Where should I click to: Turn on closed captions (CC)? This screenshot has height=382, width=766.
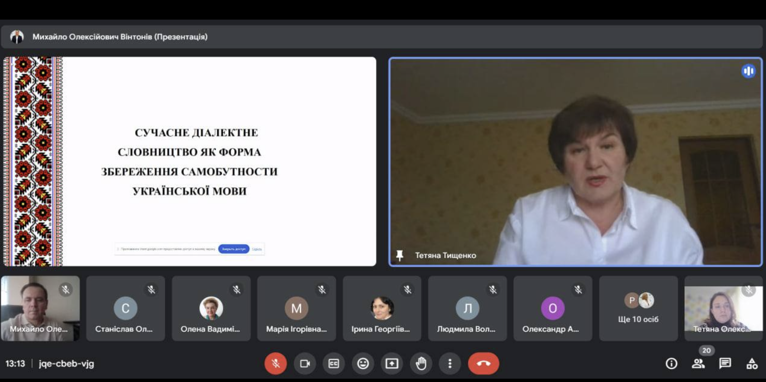click(x=334, y=363)
